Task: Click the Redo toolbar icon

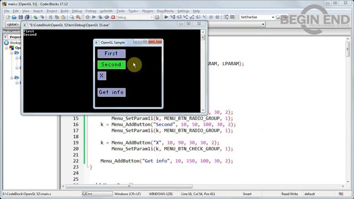Action: click(42, 17)
